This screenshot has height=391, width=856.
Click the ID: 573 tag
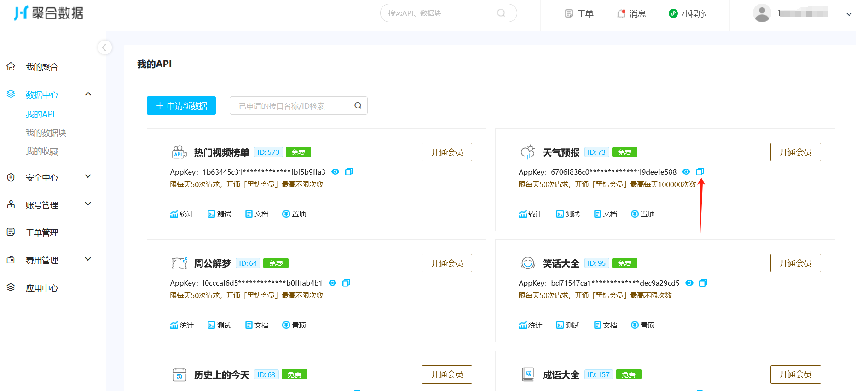268,152
